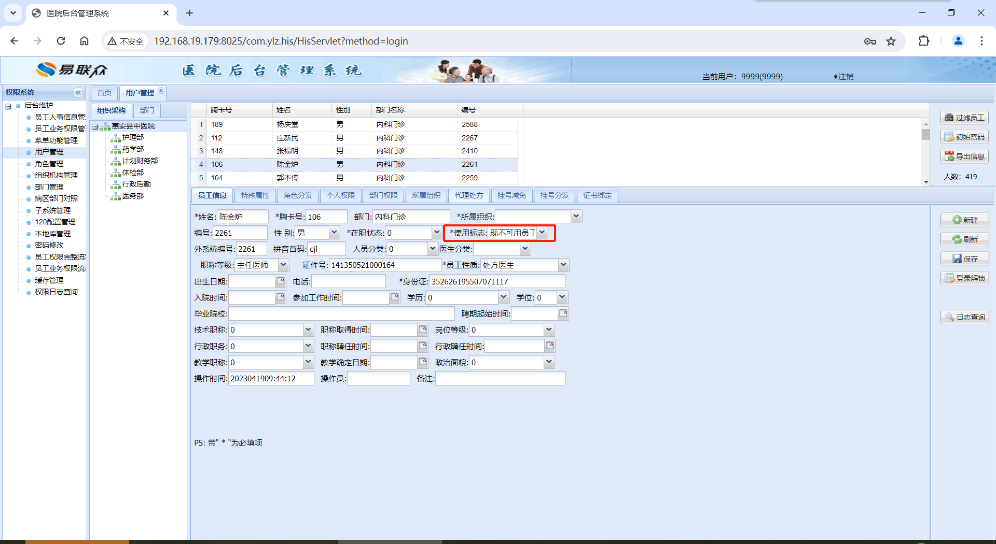Switch to the 部门权限 tab
This screenshot has width=996, height=544.
click(383, 195)
